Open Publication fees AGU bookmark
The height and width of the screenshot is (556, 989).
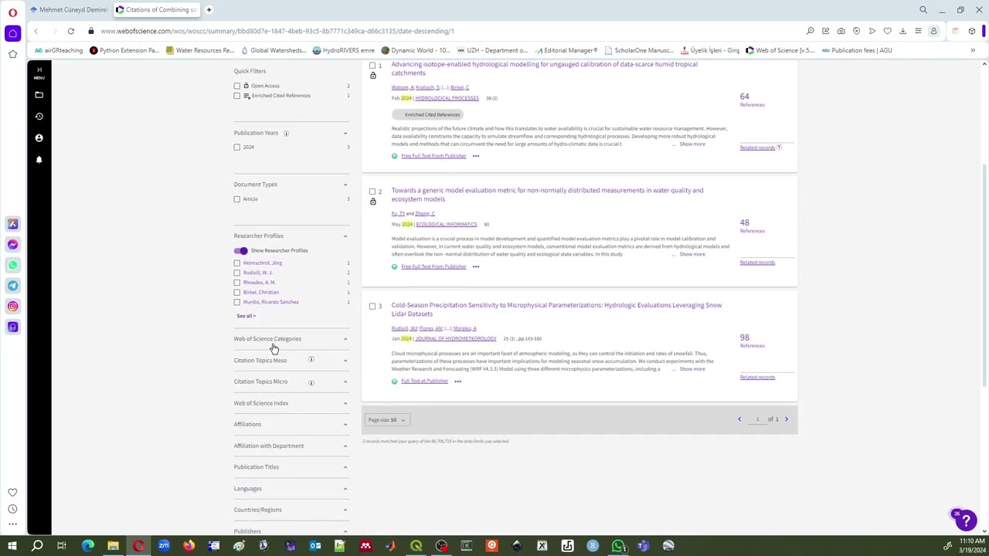tap(857, 50)
